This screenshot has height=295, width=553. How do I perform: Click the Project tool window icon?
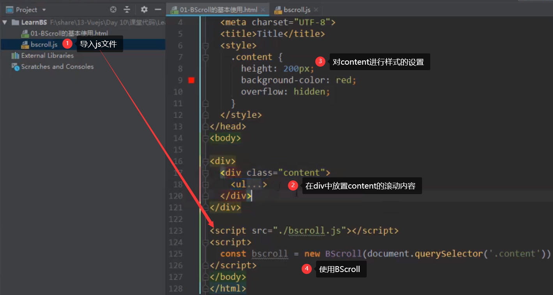pyautogui.click(x=9, y=10)
